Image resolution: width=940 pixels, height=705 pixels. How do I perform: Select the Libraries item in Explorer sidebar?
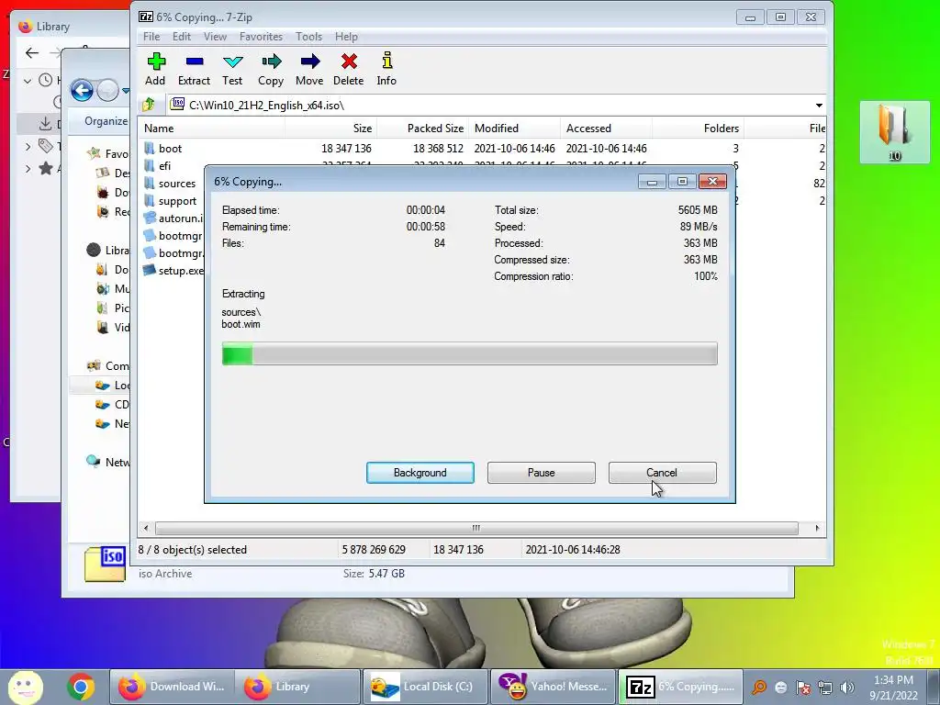[x=108, y=250]
